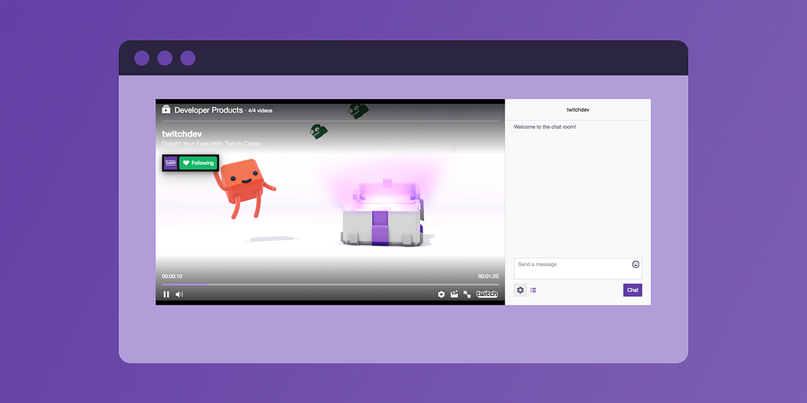
Task: Click the Send a message box
Action: click(x=578, y=268)
